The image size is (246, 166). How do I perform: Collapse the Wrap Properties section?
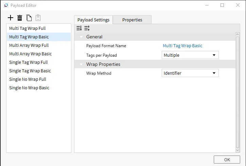click(x=81, y=64)
